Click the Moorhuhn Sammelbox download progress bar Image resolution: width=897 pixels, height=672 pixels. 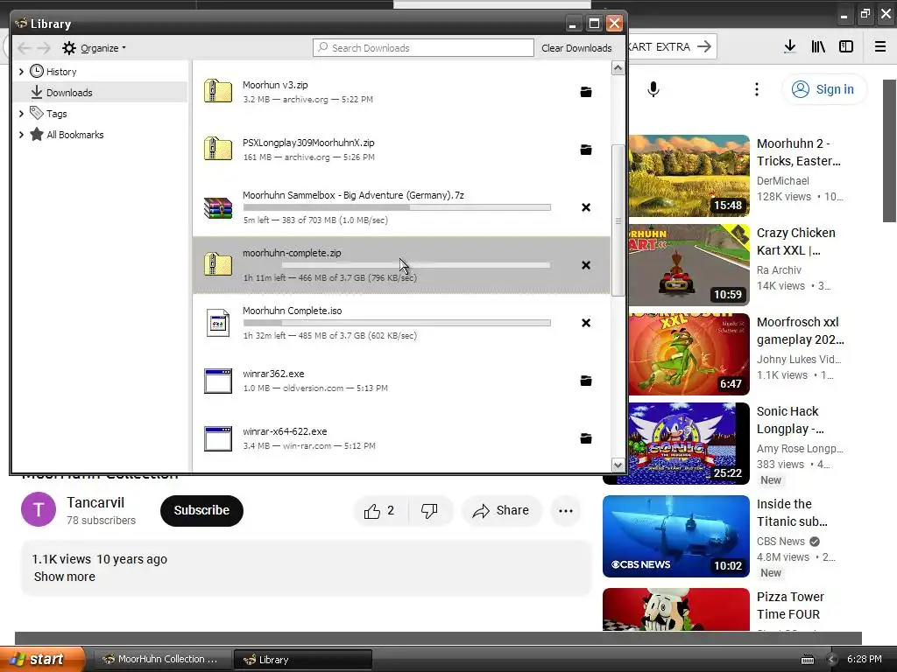[397, 207]
